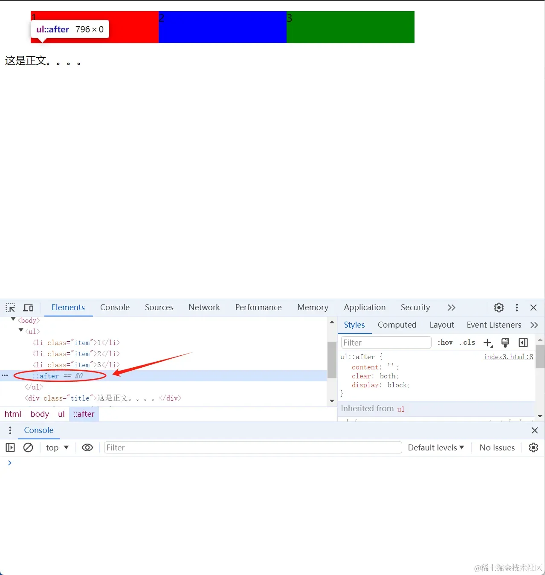Switch to the Network tab
Viewport: 545px width, 575px height.
point(204,308)
